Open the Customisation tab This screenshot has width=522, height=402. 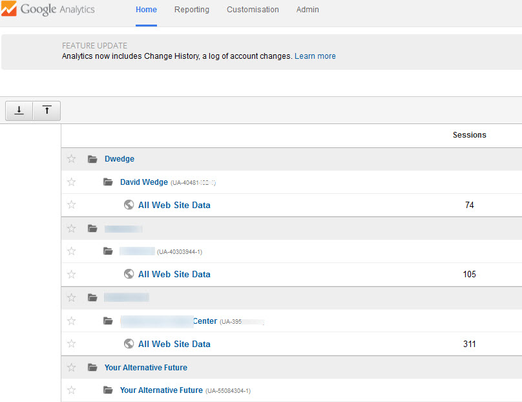253,10
